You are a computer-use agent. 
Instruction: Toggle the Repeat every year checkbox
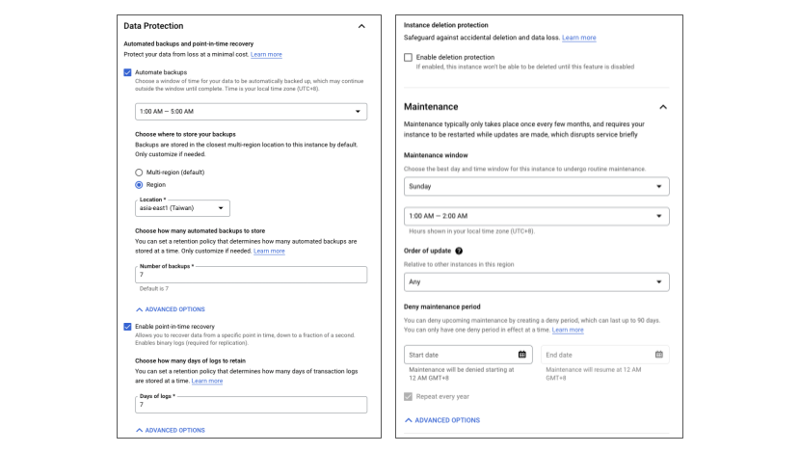pyautogui.click(x=408, y=396)
